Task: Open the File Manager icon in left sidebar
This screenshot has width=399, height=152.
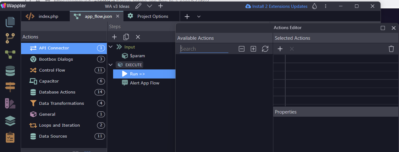Action: point(10,22)
